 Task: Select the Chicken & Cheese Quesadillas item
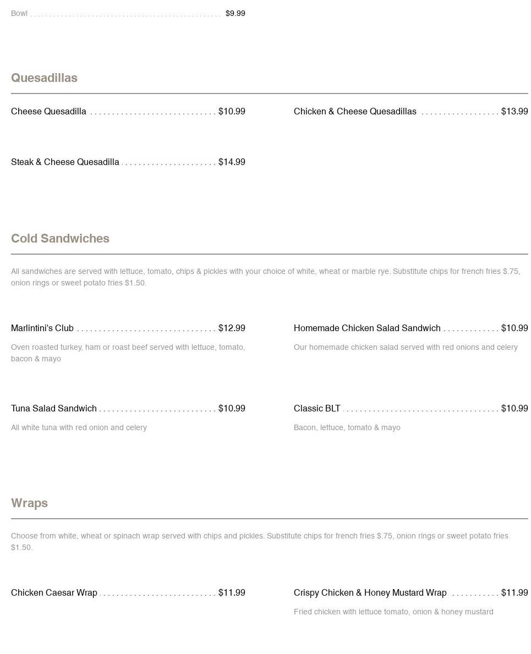(355, 112)
